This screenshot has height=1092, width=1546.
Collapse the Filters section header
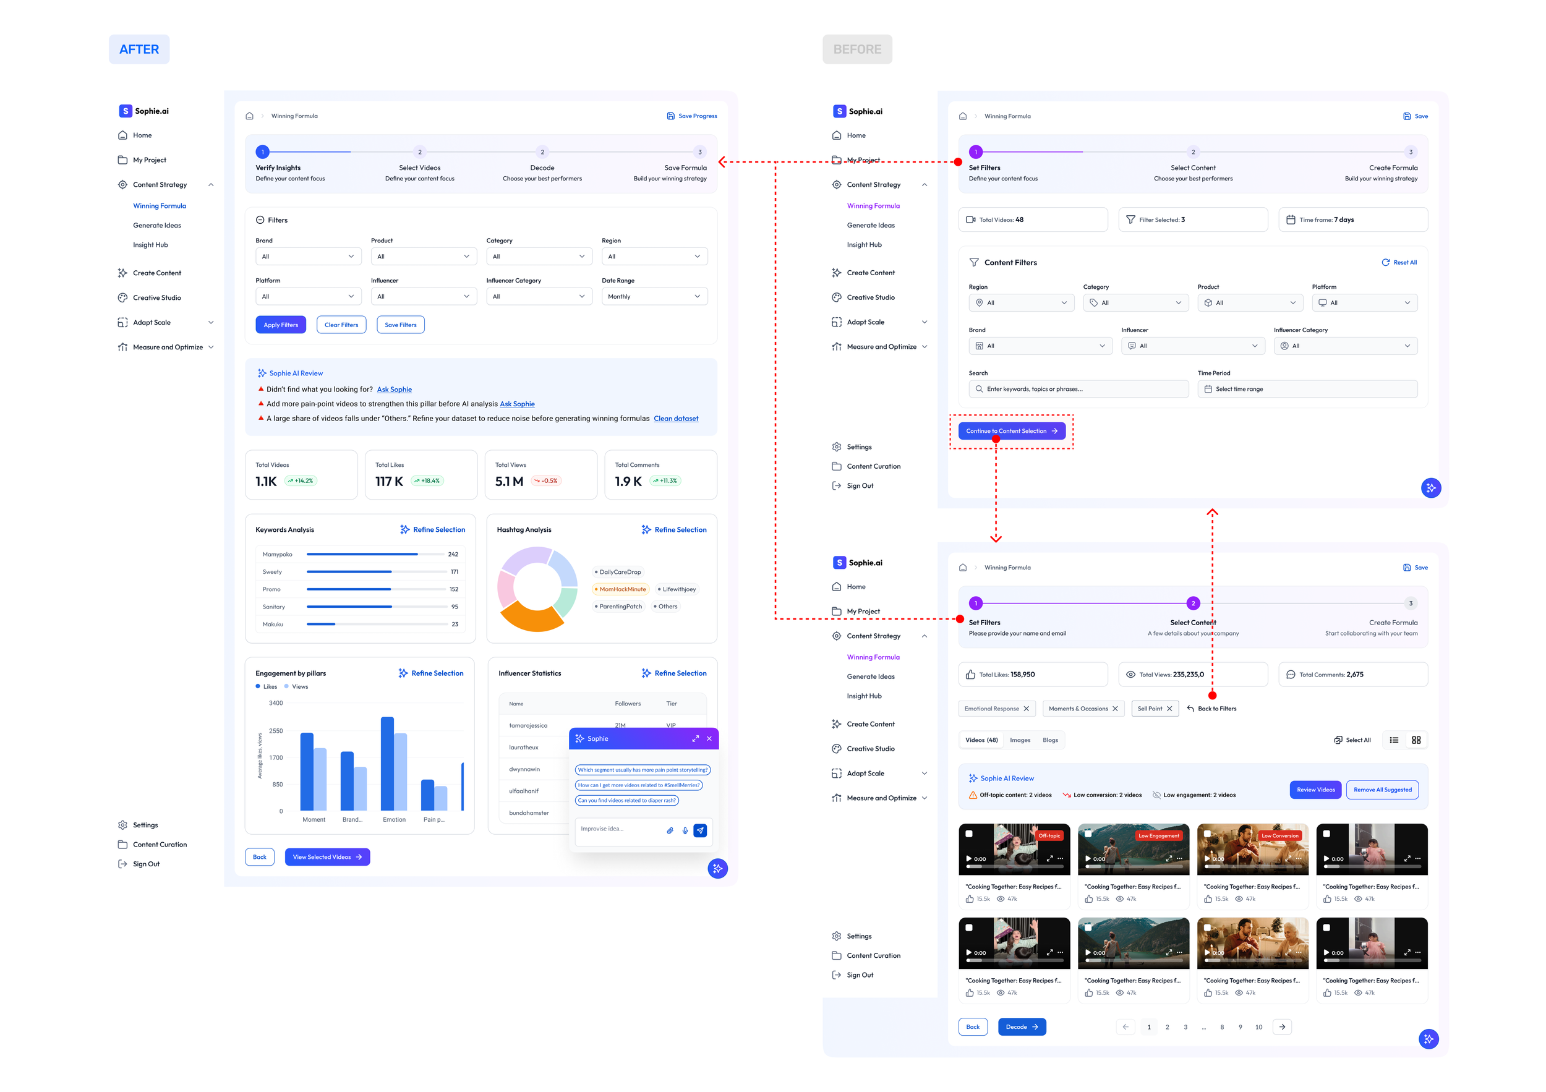tap(260, 220)
